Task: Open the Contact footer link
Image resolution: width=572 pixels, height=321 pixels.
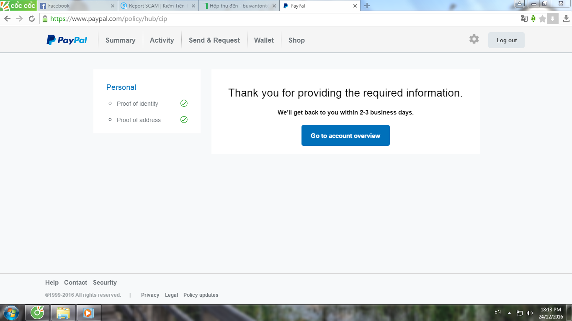Action: pos(75,283)
